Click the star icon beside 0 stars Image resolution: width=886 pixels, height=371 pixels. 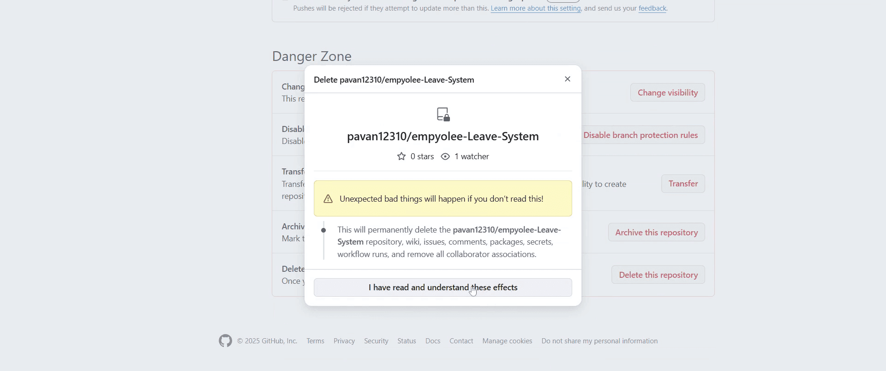click(401, 156)
